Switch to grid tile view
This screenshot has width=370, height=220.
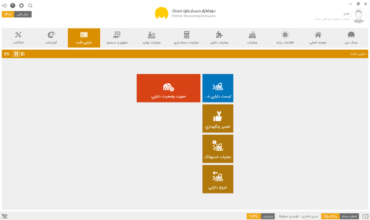16,54
